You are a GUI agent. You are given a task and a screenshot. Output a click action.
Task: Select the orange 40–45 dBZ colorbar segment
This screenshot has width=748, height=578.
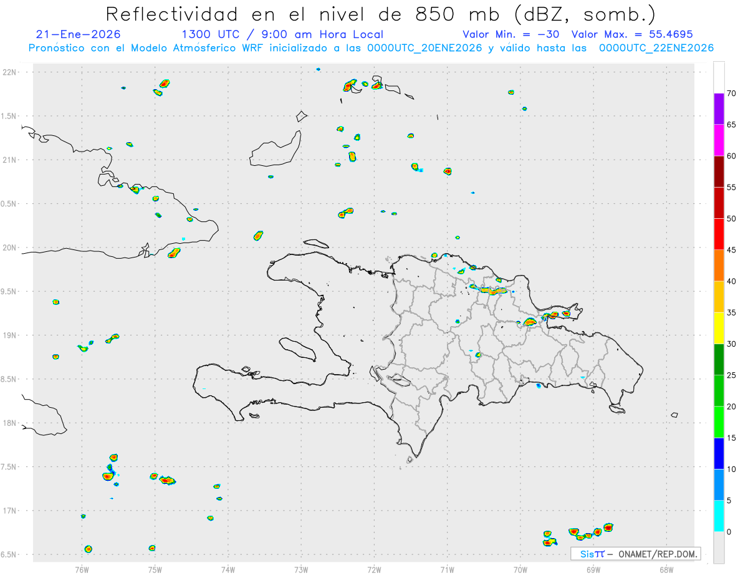coord(719,266)
